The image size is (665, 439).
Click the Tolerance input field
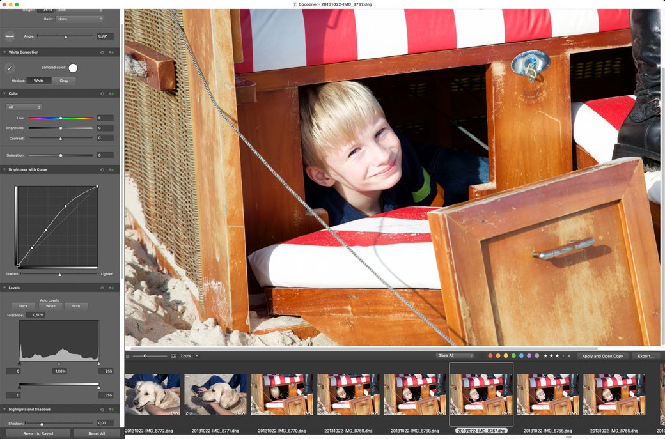(35, 315)
